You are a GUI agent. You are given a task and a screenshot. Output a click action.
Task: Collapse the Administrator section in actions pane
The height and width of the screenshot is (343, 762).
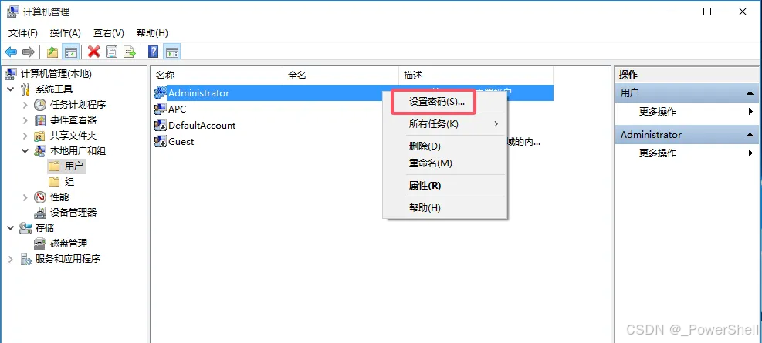(750, 135)
